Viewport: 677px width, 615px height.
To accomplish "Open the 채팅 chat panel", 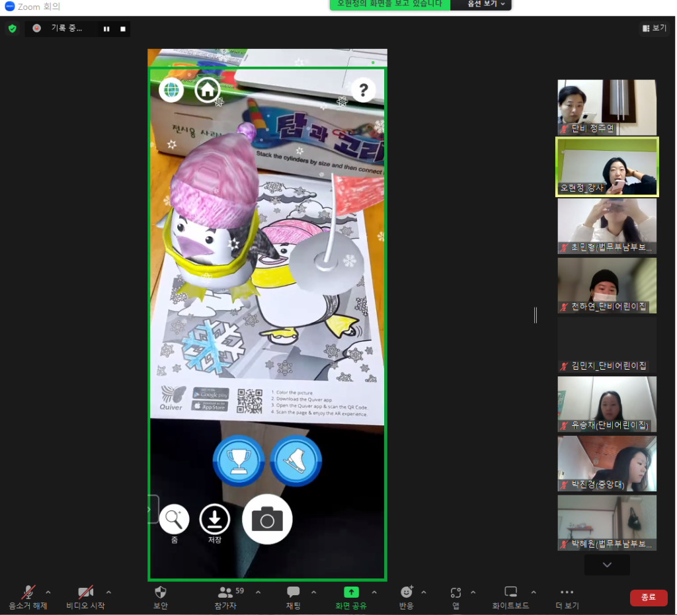I will tap(293, 598).
